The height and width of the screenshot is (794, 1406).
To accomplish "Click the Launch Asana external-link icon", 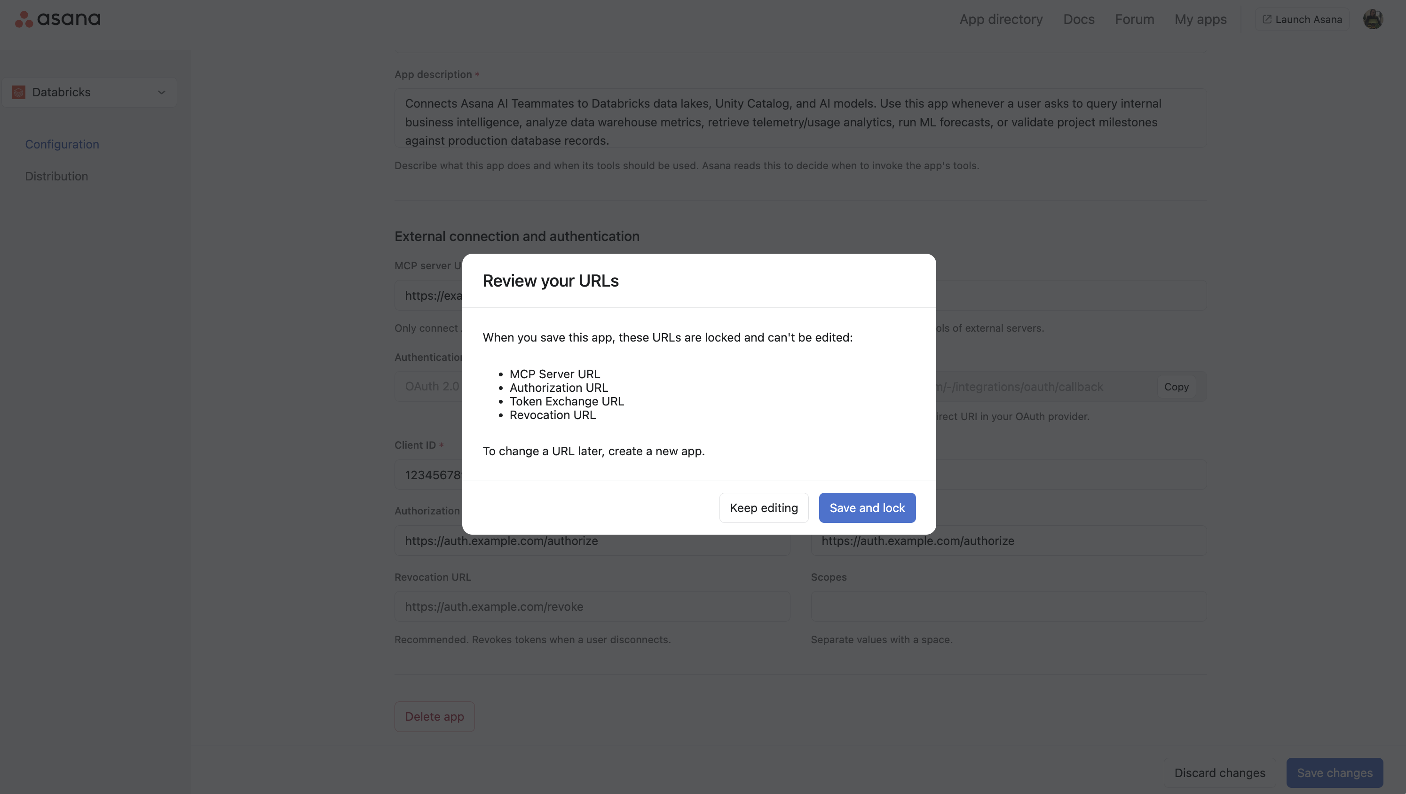I will [1267, 19].
